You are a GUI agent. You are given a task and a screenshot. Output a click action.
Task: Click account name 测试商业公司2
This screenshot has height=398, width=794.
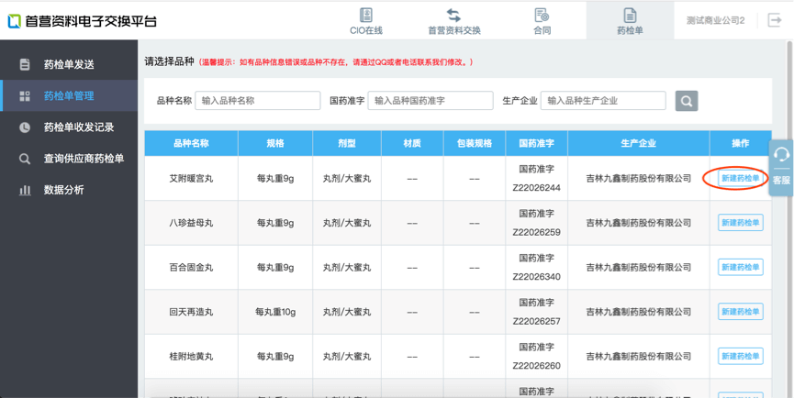pos(715,21)
